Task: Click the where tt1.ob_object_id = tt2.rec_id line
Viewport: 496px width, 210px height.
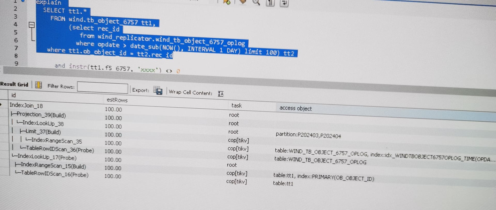Action: pyautogui.click(x=110, y=52)
